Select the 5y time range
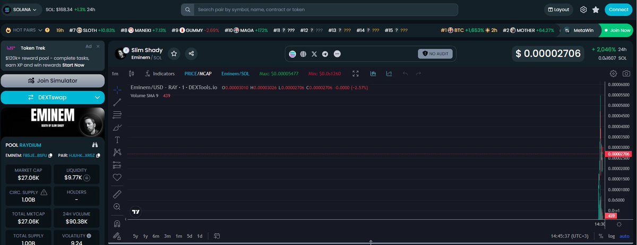 pyautogui.click(x=135, y=236)
